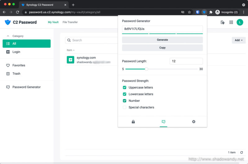Click the refresh icon beside item count

[241, 153]
